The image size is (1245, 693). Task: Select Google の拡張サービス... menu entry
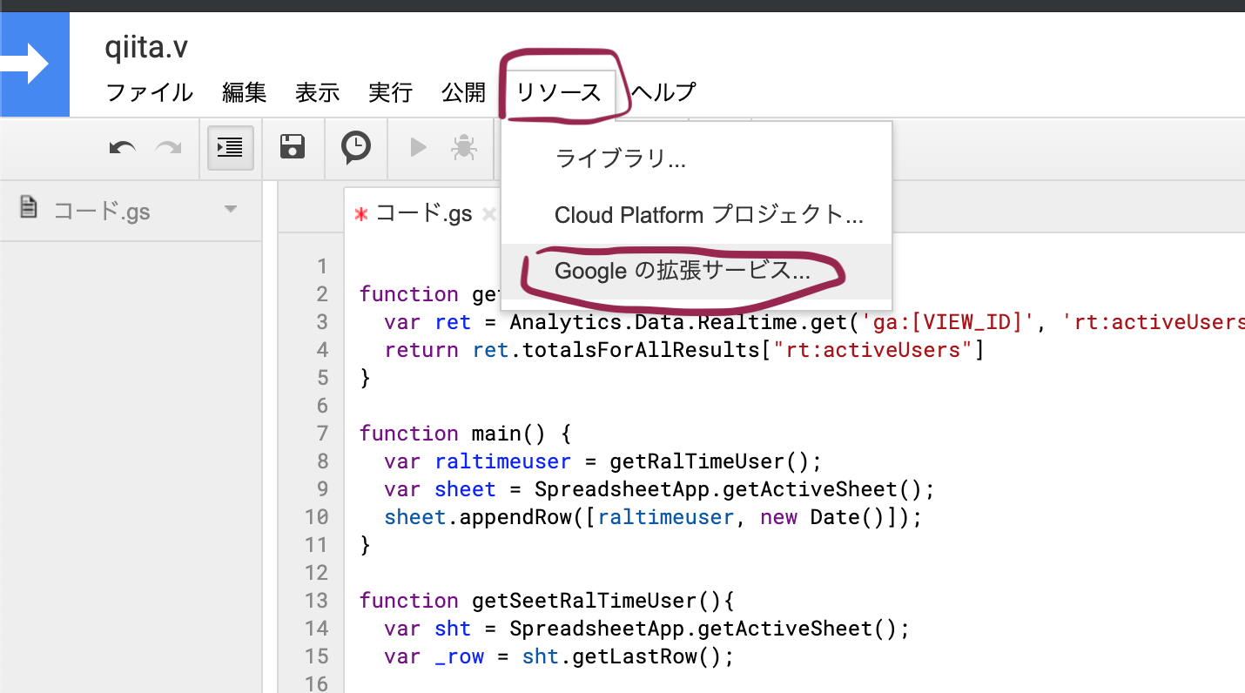pos(682,271)
